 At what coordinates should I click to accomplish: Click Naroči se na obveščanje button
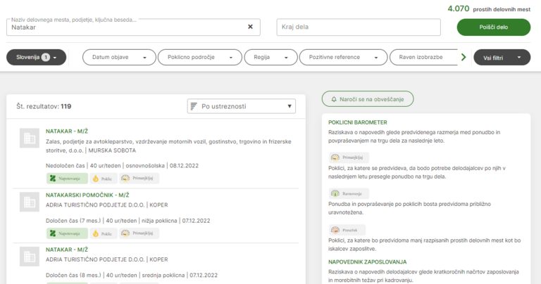tap(367, 99)
